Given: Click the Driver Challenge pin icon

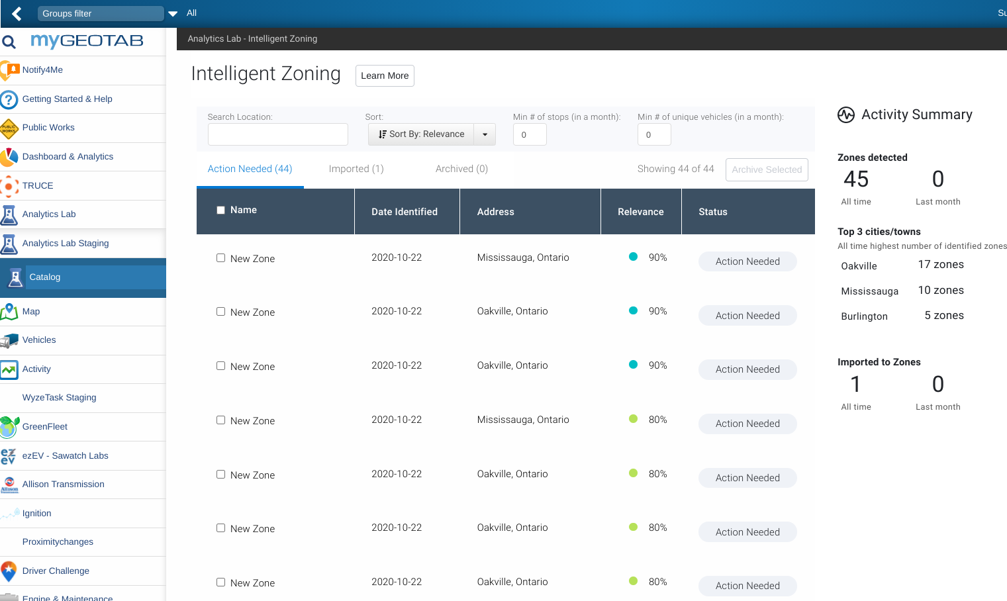Looking at the screenshot, I should 9,571.
